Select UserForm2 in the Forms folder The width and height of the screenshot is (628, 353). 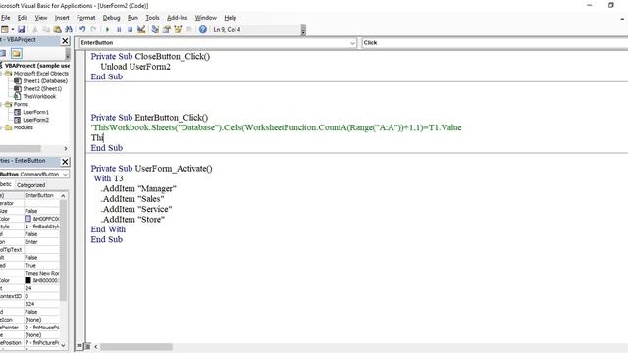[x=35, y=120]
